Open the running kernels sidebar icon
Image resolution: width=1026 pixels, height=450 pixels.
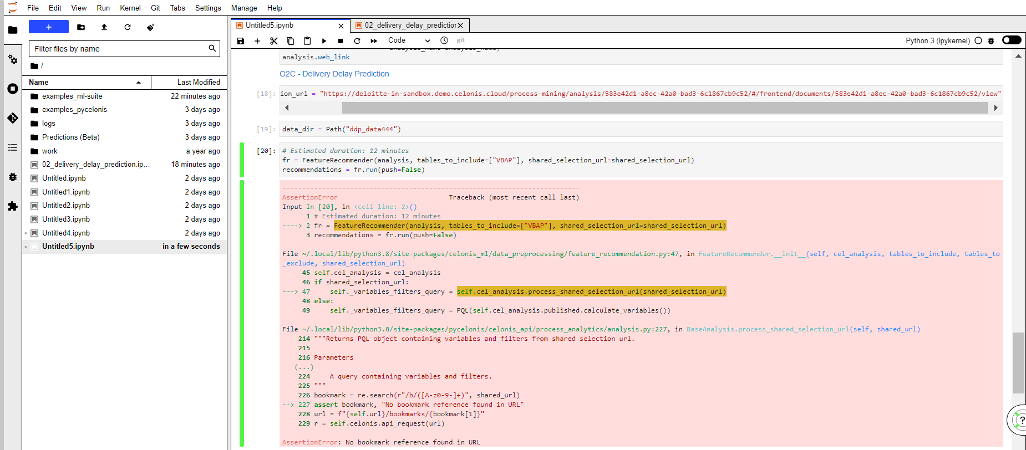(13, 89)
